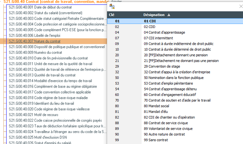This screenshot has height=144, width=243.
Task: Choose 80 Mandat social
Action: 156,106
